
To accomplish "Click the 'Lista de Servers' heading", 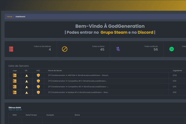I will pyautogui.click(x=19, y=66).
